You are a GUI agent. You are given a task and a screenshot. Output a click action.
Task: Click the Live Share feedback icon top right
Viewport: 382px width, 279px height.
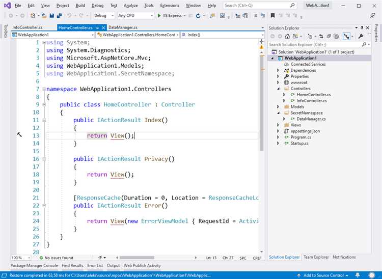tap(372, 16)
